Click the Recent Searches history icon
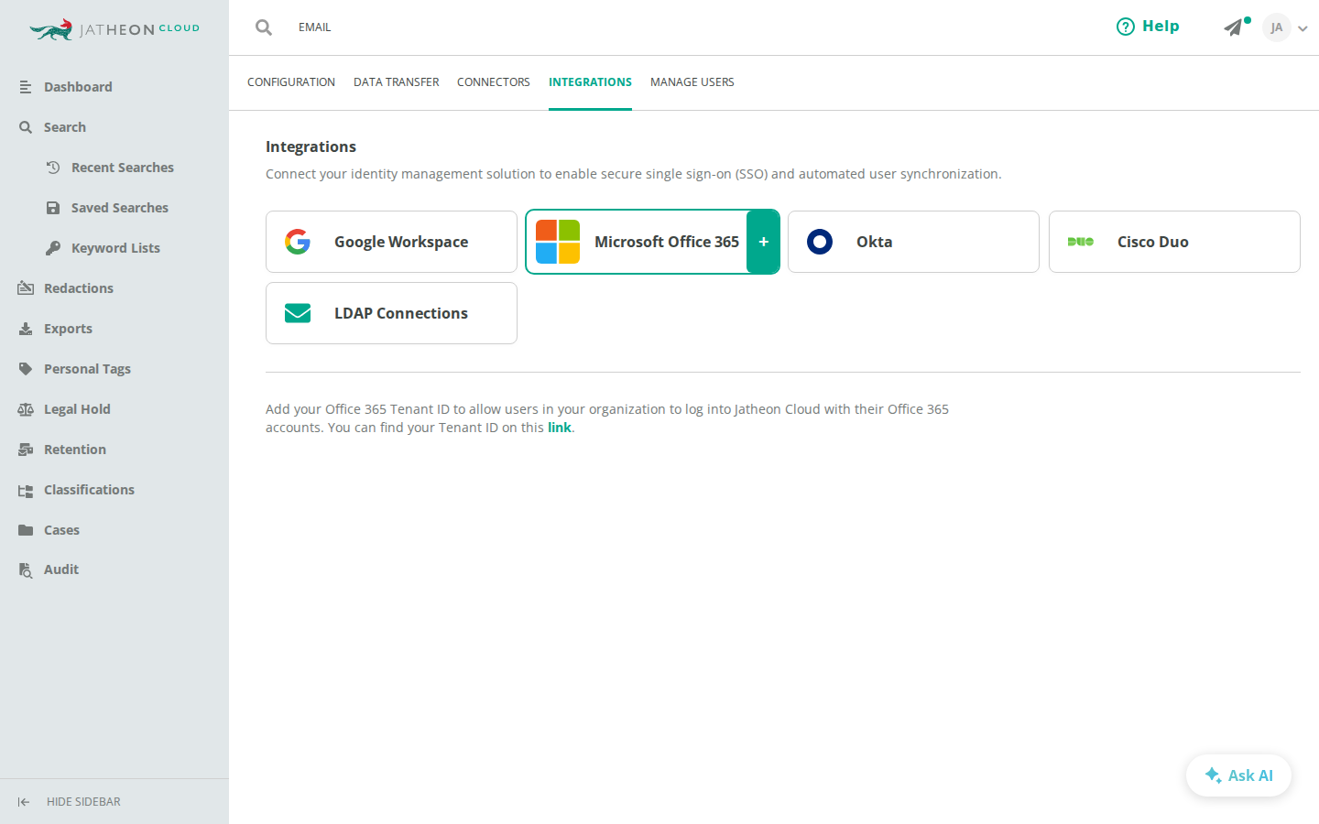 [53, 168]
